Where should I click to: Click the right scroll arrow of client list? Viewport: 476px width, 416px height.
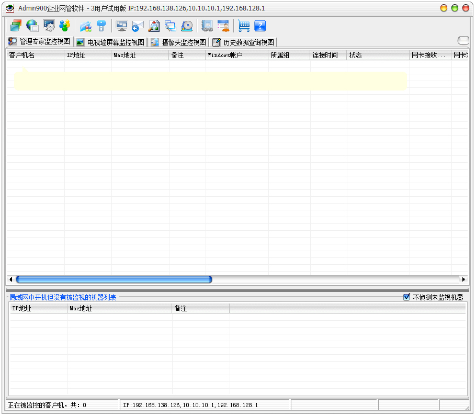[463, 279]
